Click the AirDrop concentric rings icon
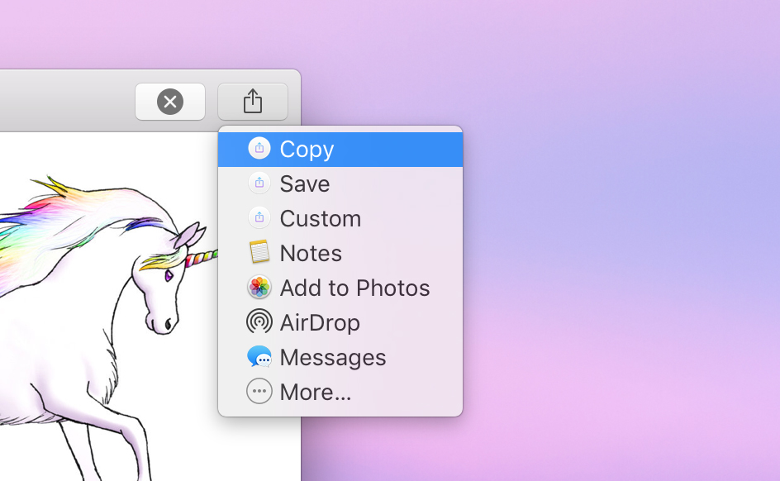Viewport: 780px width, 481px height. [x=259, y=322]
